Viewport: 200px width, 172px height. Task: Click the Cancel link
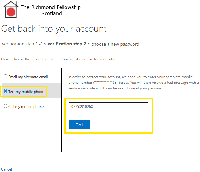[7, 169]
